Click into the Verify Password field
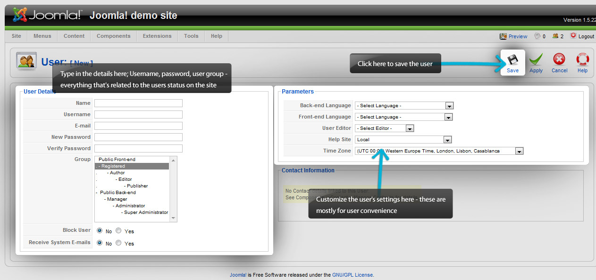The image size is (596, 280). [138, 148]
